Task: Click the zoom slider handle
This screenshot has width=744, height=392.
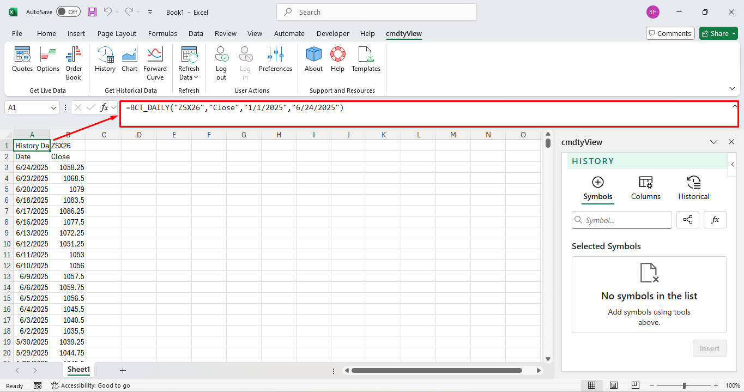Action: point(684,385)
